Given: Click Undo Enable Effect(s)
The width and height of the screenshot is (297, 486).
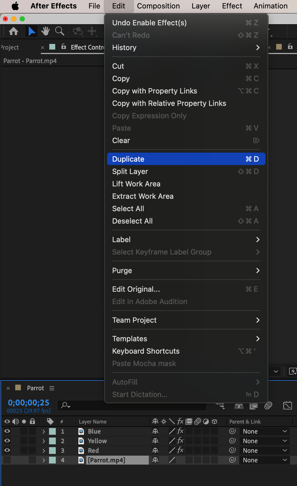Looking at the screenshot, I should 186,23.
